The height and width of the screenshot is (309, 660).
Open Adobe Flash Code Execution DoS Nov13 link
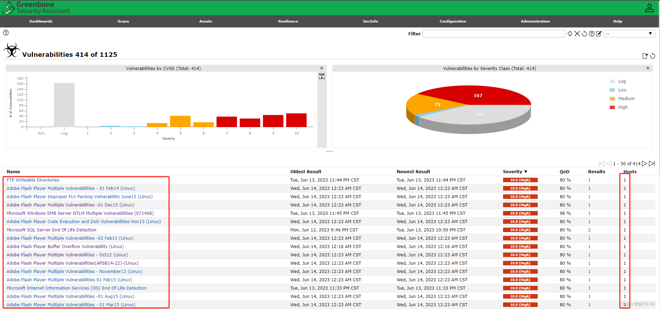83,222
